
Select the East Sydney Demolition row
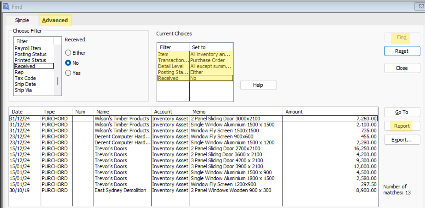tap(193, 190)
